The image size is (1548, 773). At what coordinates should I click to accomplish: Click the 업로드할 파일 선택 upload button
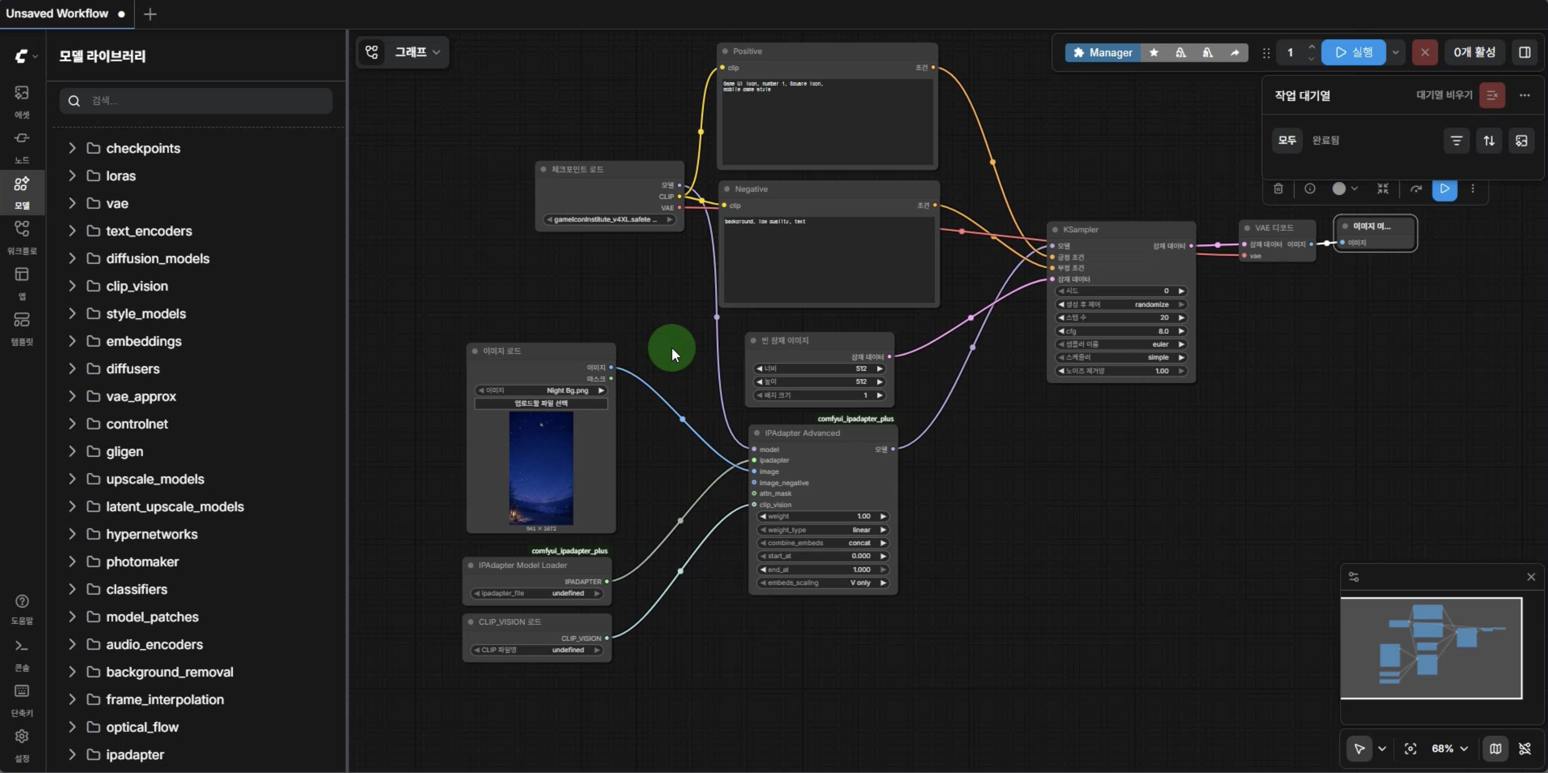(x=540, y=404)
